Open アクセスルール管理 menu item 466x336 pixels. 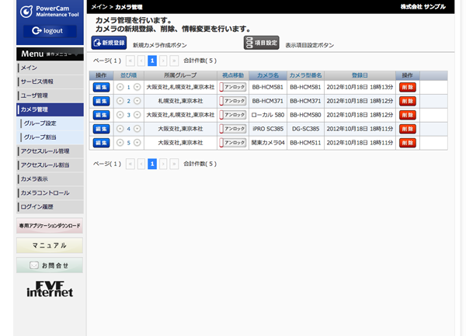click(45, 151)
